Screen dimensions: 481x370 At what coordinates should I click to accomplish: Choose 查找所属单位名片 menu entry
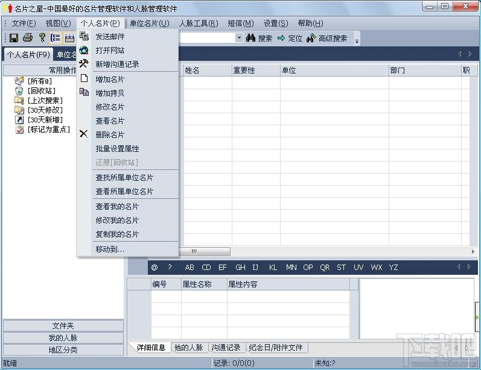point(127,177)
